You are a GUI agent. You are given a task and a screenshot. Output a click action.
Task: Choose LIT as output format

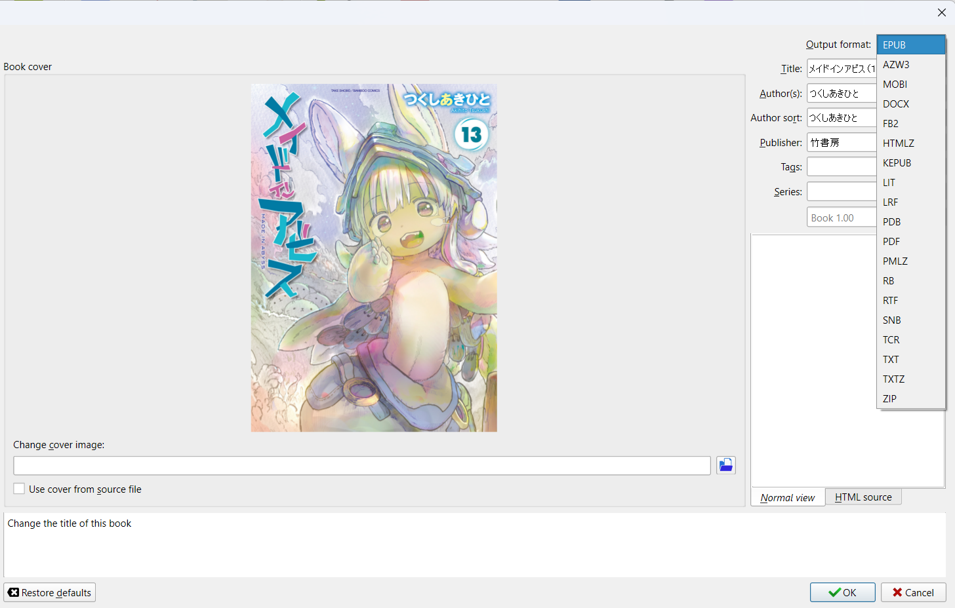pyautogui.click(x=911, y=182)
